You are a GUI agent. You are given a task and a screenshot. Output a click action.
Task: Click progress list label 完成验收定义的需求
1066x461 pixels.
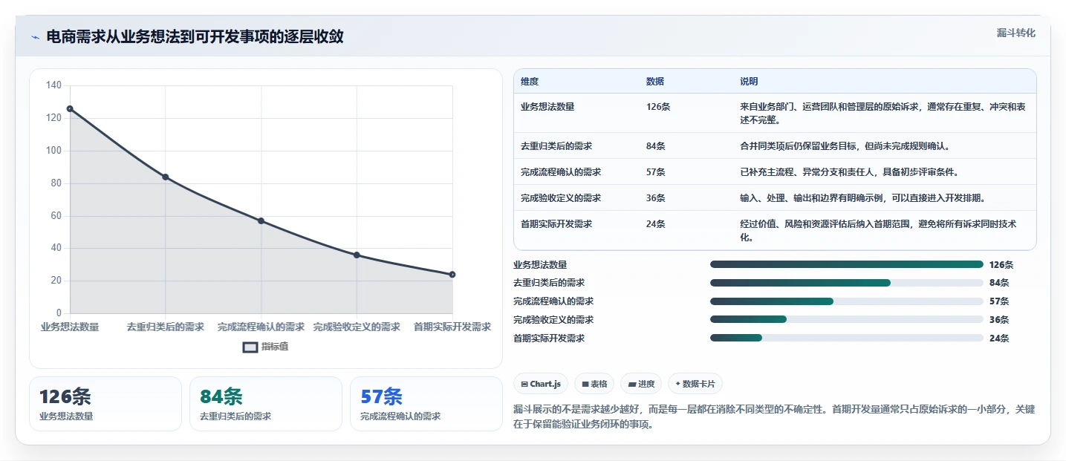553,319
